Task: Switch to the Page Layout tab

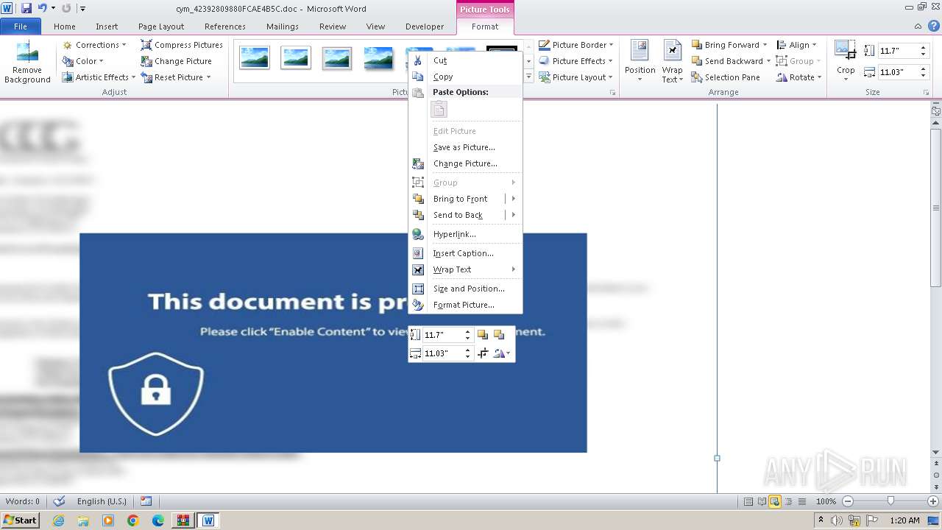Action: click(x=161, y=26)
